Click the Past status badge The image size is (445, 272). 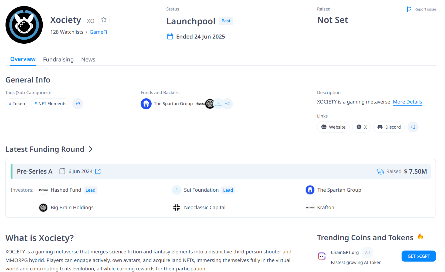point(226,21)
